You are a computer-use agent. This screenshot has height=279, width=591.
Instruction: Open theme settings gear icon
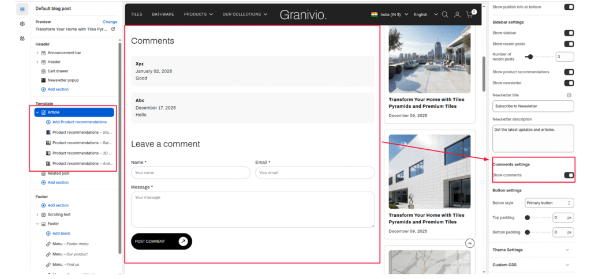(22, 24)
